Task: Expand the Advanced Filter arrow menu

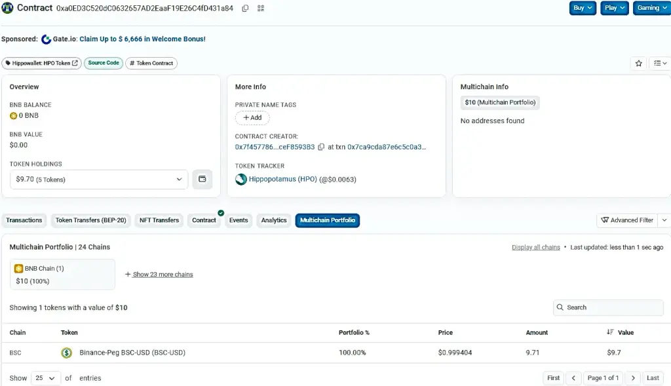Action: pyautogui.click(x=664, y=220)
